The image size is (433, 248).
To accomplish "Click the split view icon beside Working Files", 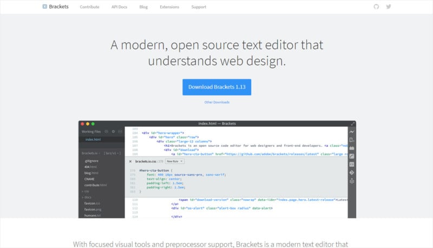I will pyautogui.click(x=120, y=132).
